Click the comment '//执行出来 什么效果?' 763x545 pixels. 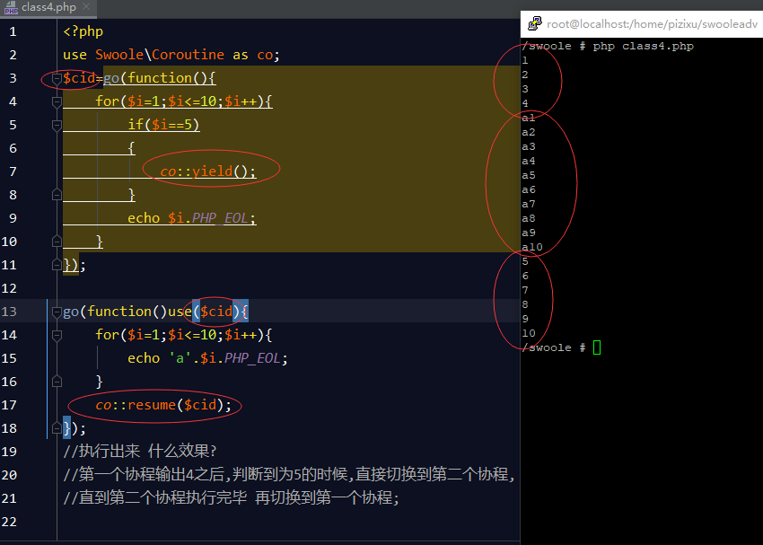pos(140,451)
